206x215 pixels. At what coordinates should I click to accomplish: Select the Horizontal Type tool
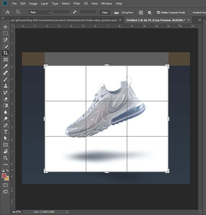[6, 132]
